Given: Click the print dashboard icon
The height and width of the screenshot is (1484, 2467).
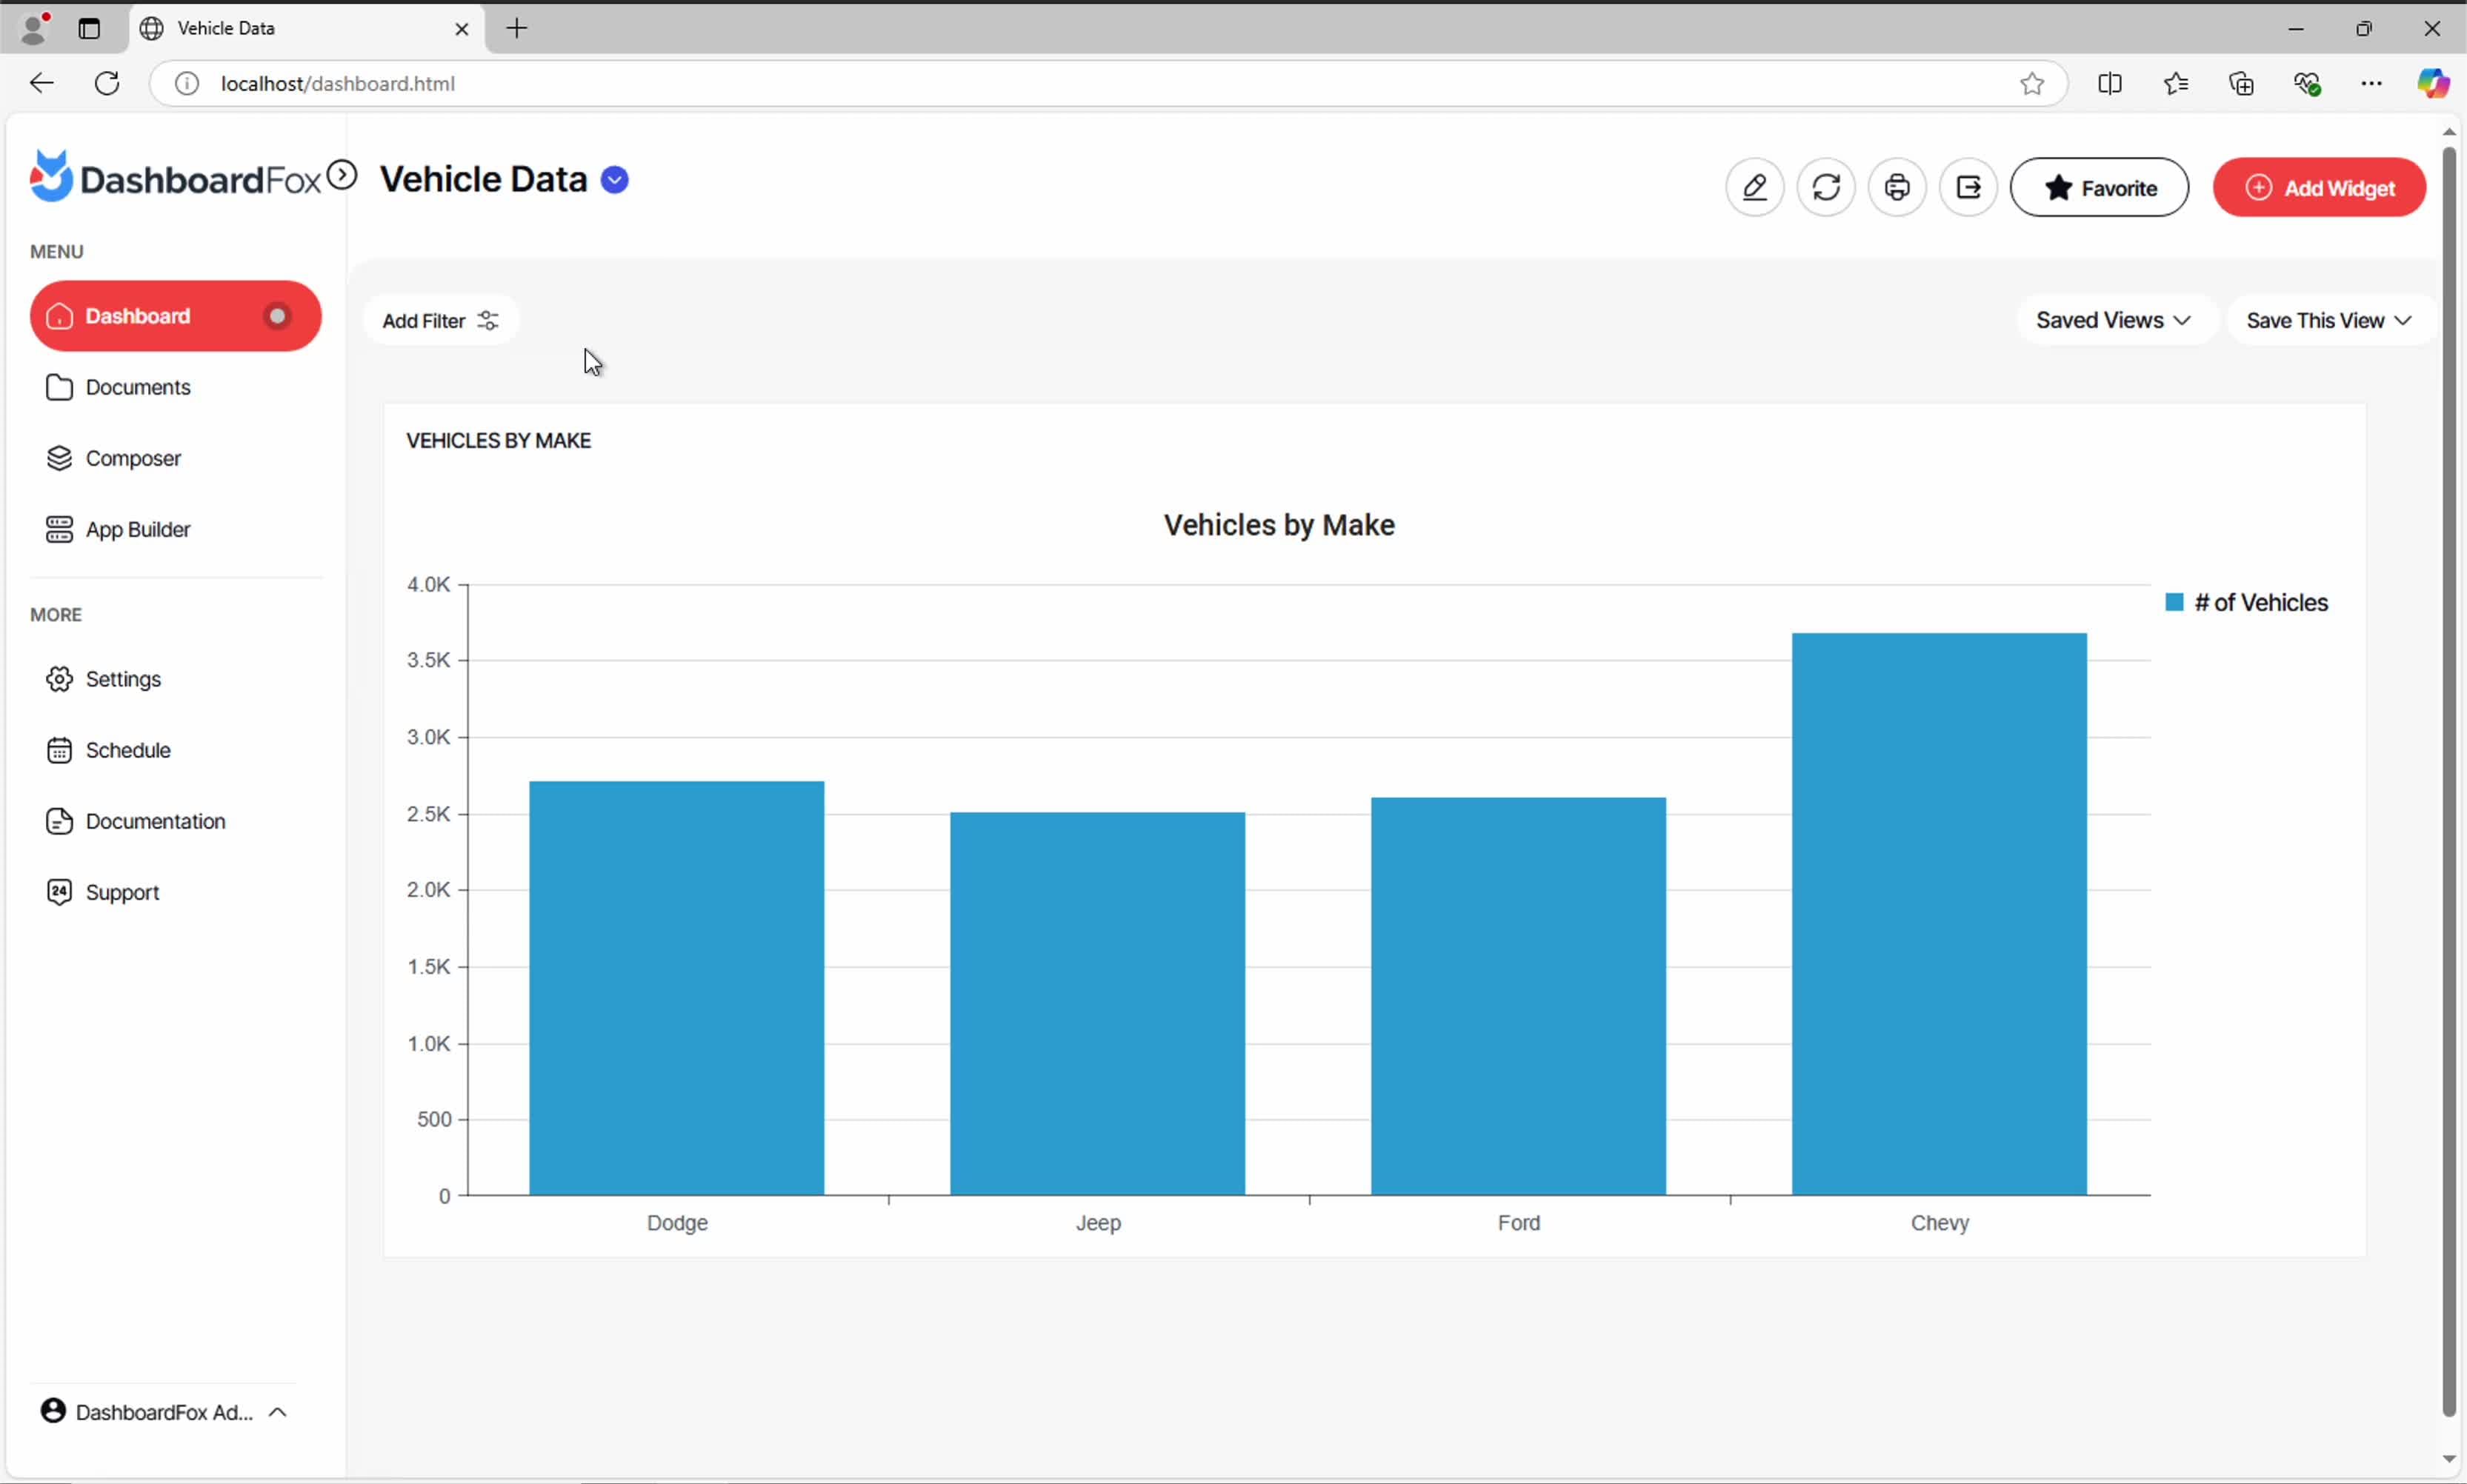Looking at the screenshot, I should click(1897, 187).
